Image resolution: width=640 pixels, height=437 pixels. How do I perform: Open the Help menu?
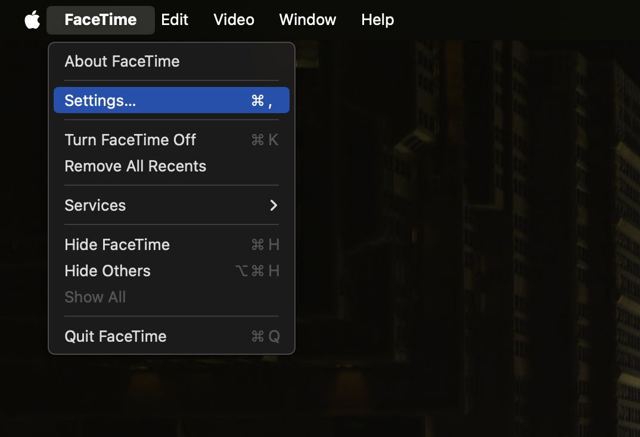[377, 20]
